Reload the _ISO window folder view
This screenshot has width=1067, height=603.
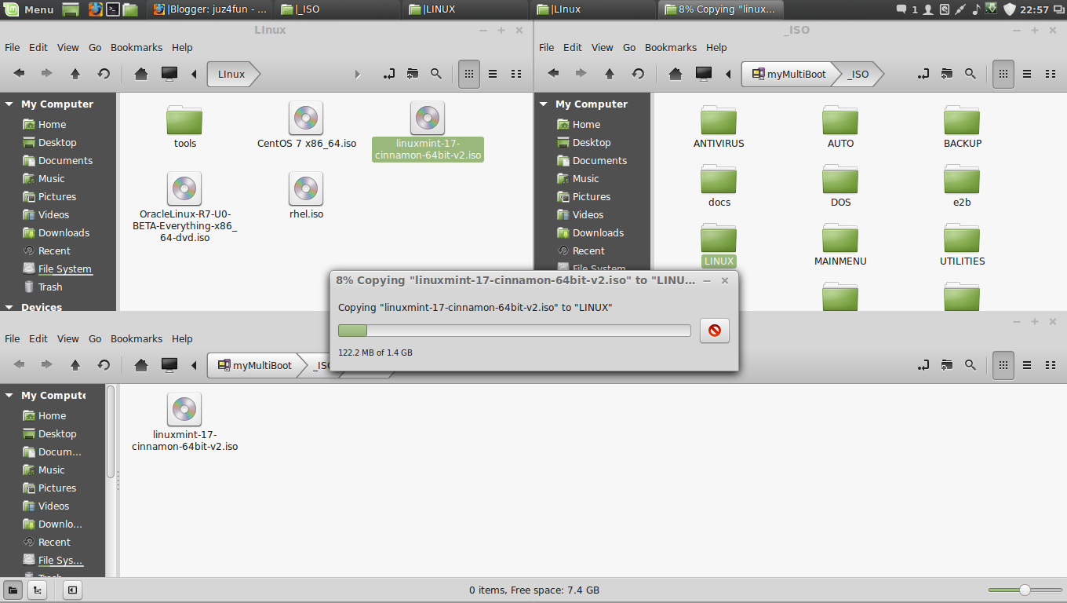[638, 74]
